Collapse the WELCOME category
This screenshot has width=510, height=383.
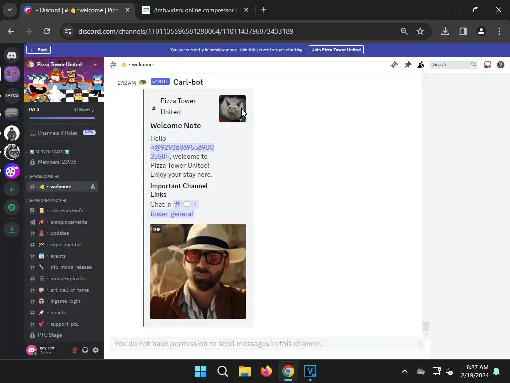[x=43, y=176]
